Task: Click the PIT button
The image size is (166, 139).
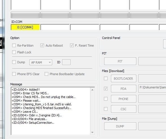Action: [120, 61]
